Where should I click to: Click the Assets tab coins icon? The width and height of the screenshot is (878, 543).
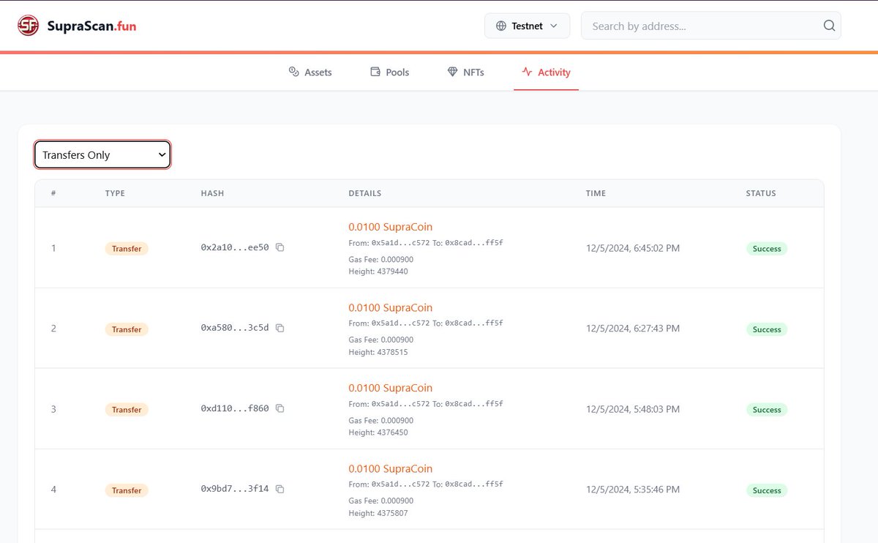coord(294,72)
